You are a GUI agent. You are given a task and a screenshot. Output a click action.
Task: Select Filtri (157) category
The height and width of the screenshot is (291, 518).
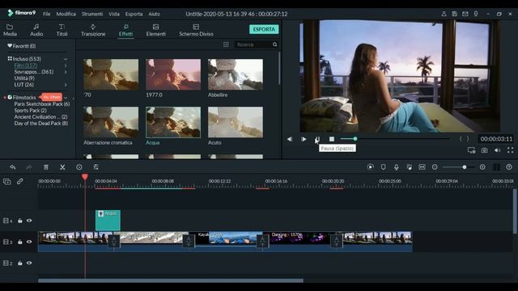(x=25, y=65)
